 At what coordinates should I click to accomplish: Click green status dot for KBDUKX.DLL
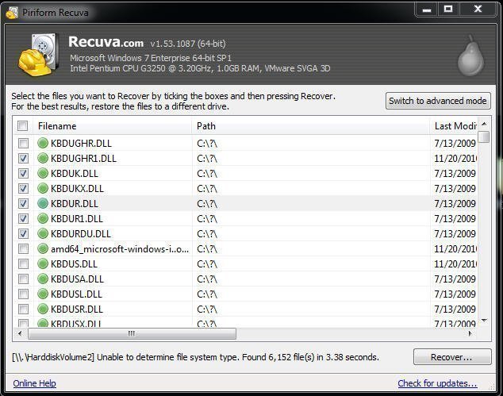43,188
